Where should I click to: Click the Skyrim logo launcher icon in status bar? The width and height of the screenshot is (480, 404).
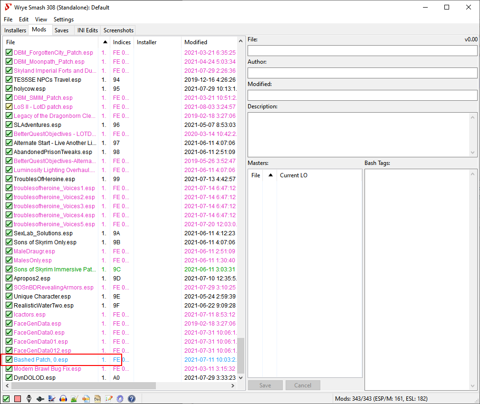[29, 399]
